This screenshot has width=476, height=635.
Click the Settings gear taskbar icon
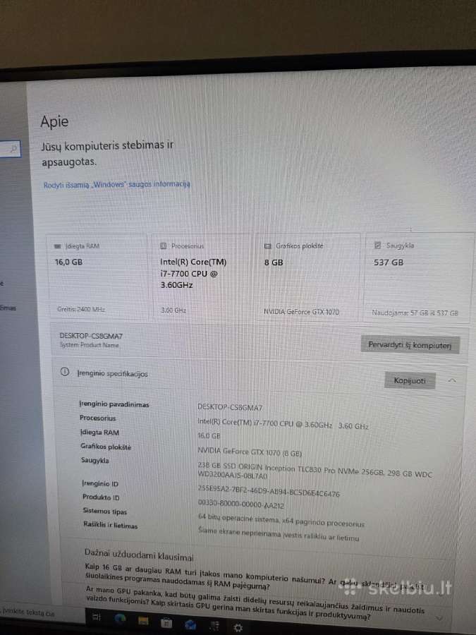pyautogui.click(x=238, y=628)
